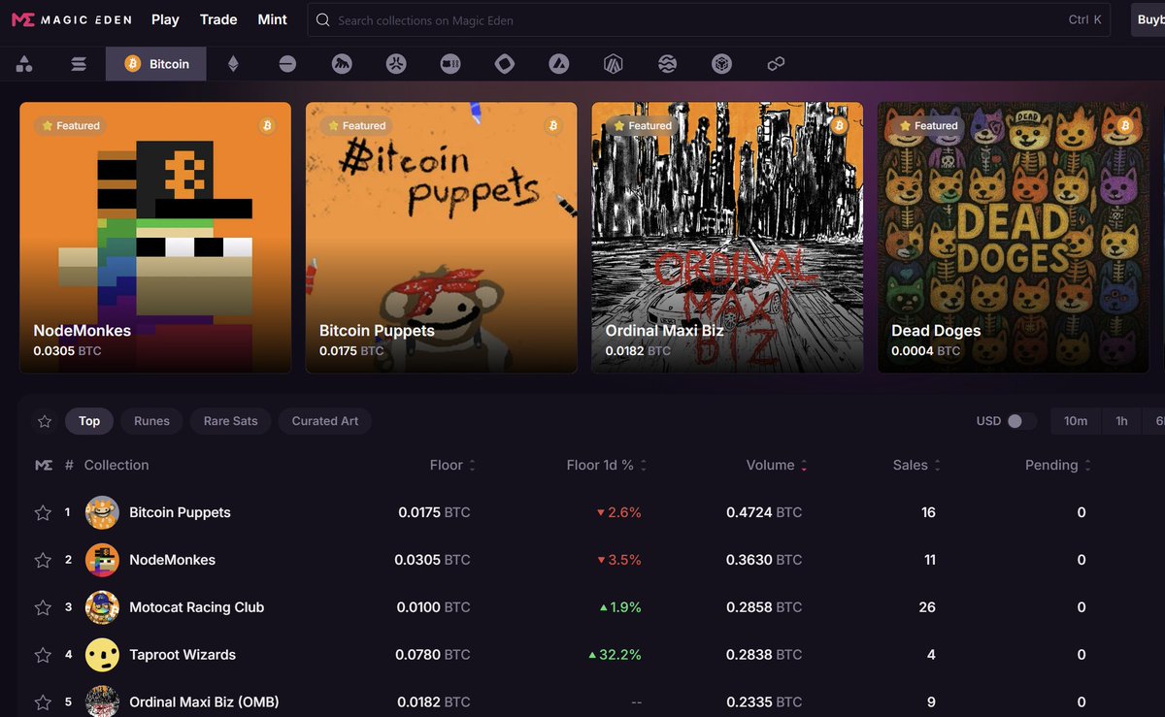
Task: Open the NodeMonkes row avatar
Action: tap(102, 560)
